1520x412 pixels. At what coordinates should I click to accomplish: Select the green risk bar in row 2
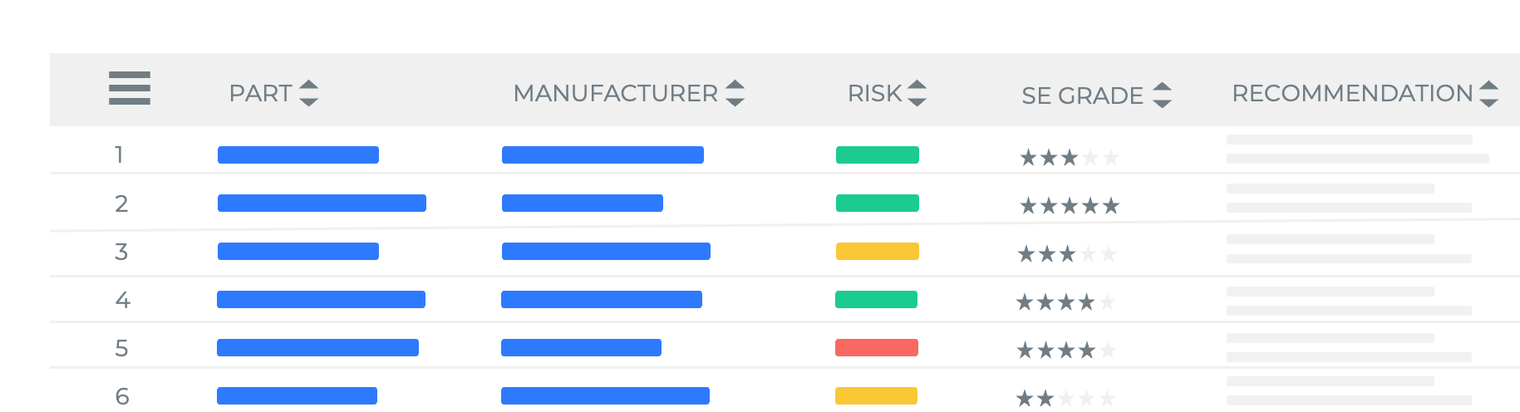coord(877,203)
